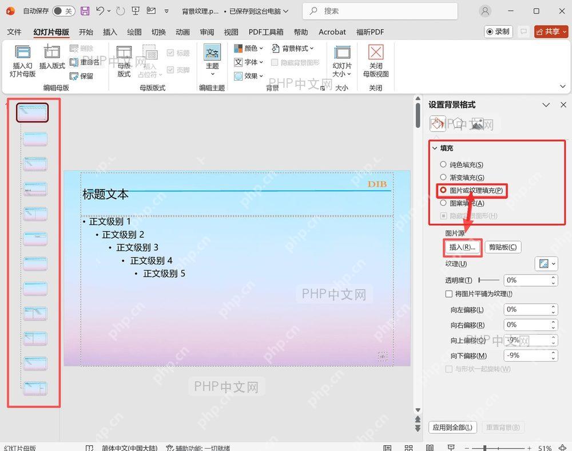Image resolution: width=572 pixels, height=451 pixels.
Task: Click 插入幻灯片母版 icon
Action: pyautogui.click(x=23, y=52)
